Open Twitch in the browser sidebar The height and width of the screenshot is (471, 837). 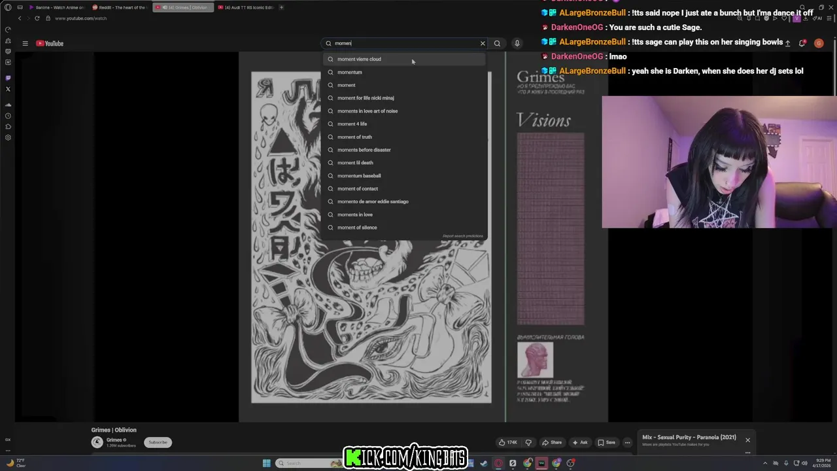pos(8,78)
